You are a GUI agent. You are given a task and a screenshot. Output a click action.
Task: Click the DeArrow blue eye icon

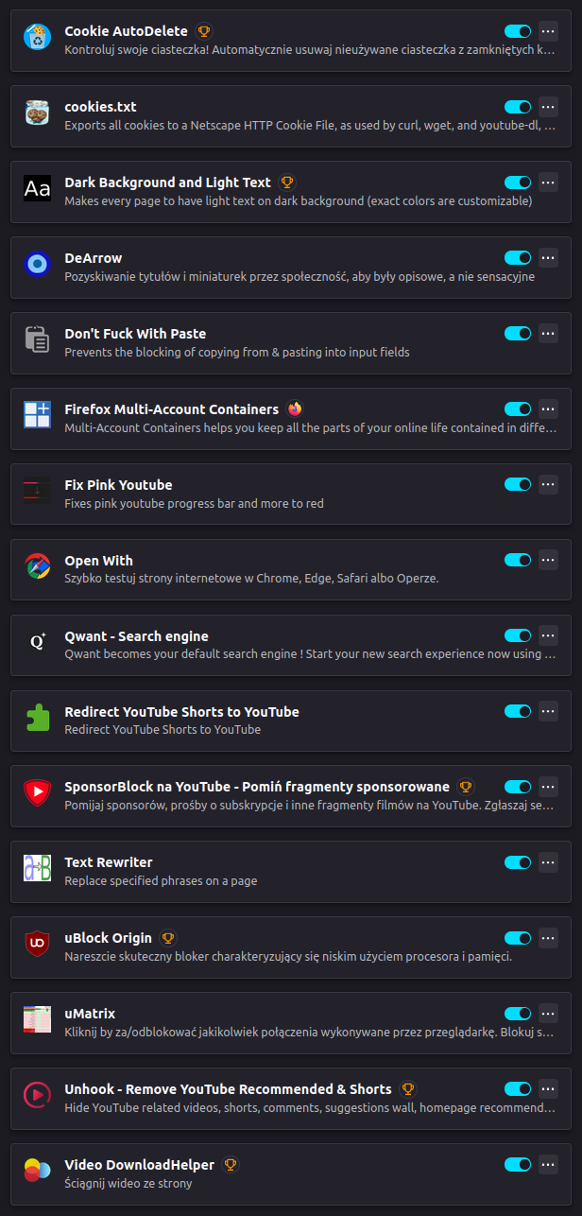coord(37,264)
